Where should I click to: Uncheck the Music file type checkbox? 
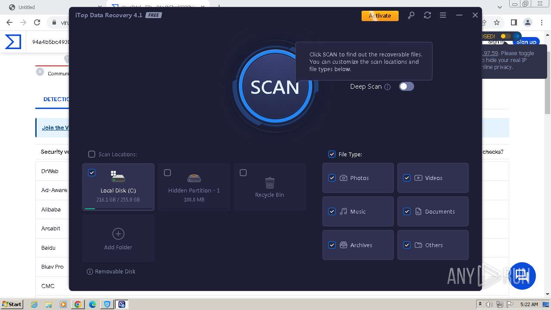point(332,211)
